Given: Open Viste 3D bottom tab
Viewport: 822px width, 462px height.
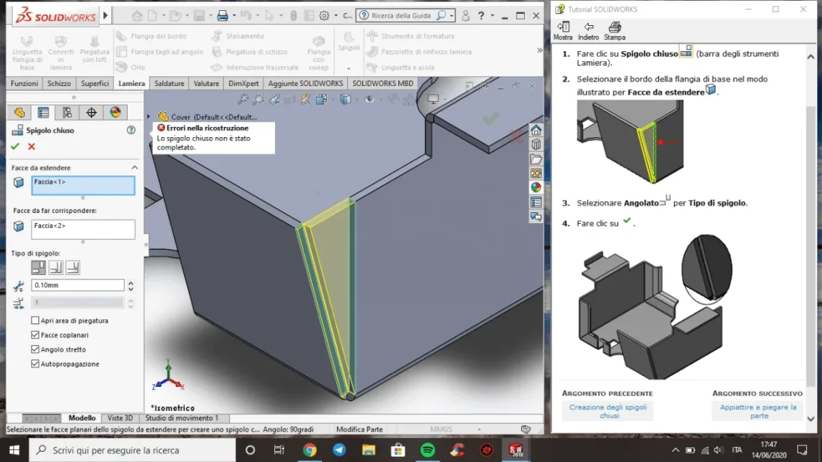Looking at the screenshot, I should pos(120,418).
